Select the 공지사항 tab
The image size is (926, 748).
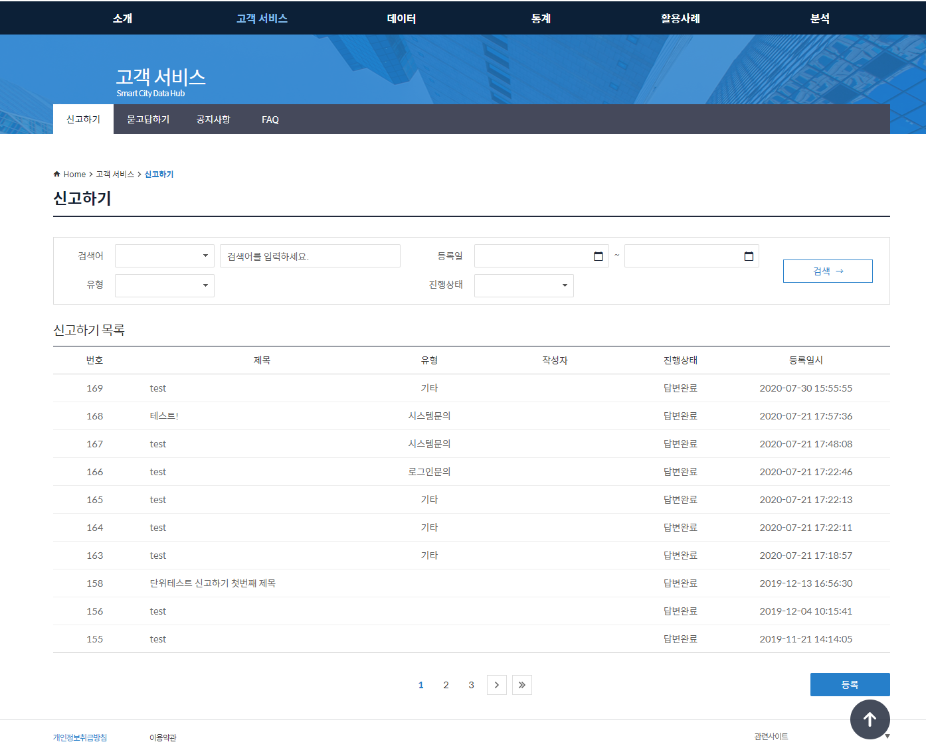click(x=213, y=119)
